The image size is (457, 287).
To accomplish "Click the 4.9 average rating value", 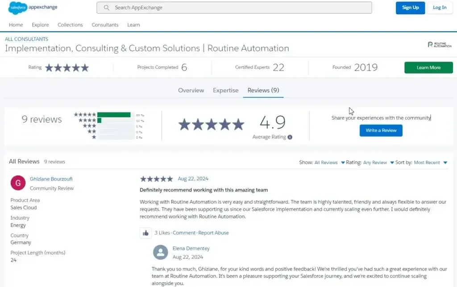I will click(273, 122).
